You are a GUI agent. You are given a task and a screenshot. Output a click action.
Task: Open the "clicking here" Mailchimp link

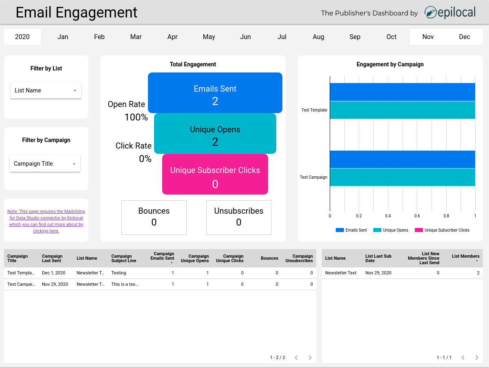point(46,231)
